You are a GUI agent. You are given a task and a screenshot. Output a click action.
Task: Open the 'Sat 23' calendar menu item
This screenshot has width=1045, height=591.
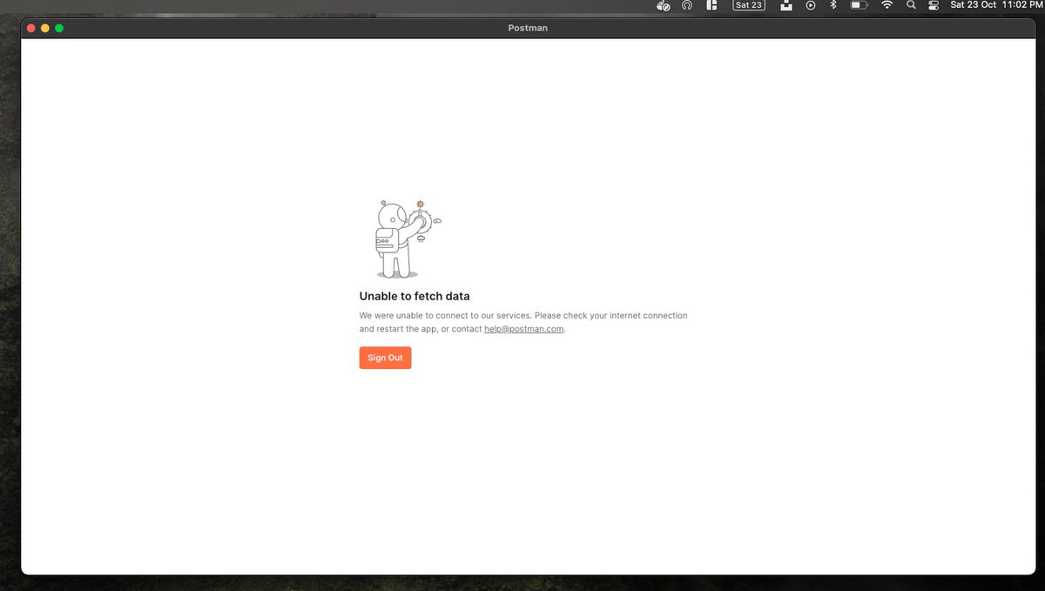point(749,5)
